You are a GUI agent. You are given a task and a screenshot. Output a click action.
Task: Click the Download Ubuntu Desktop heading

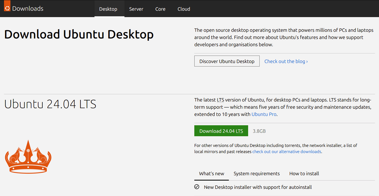click(79, 34)
